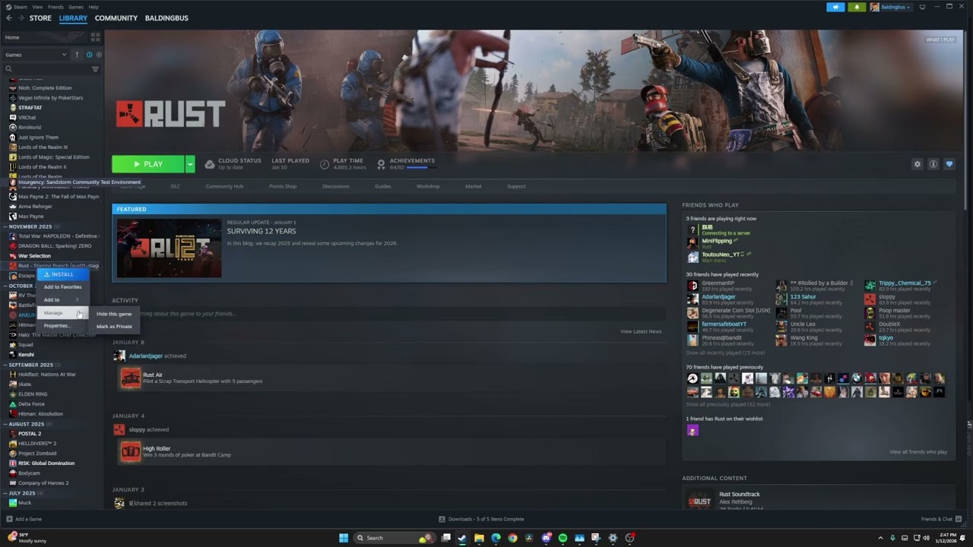Viewport: 973px width, 547px height.
Task: Open the library grid view icon
Action: click(x=95, y=37)
